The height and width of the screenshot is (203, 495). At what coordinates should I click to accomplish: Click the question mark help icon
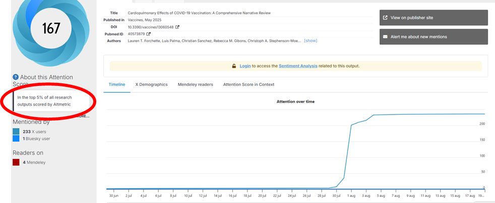point(16,77)
